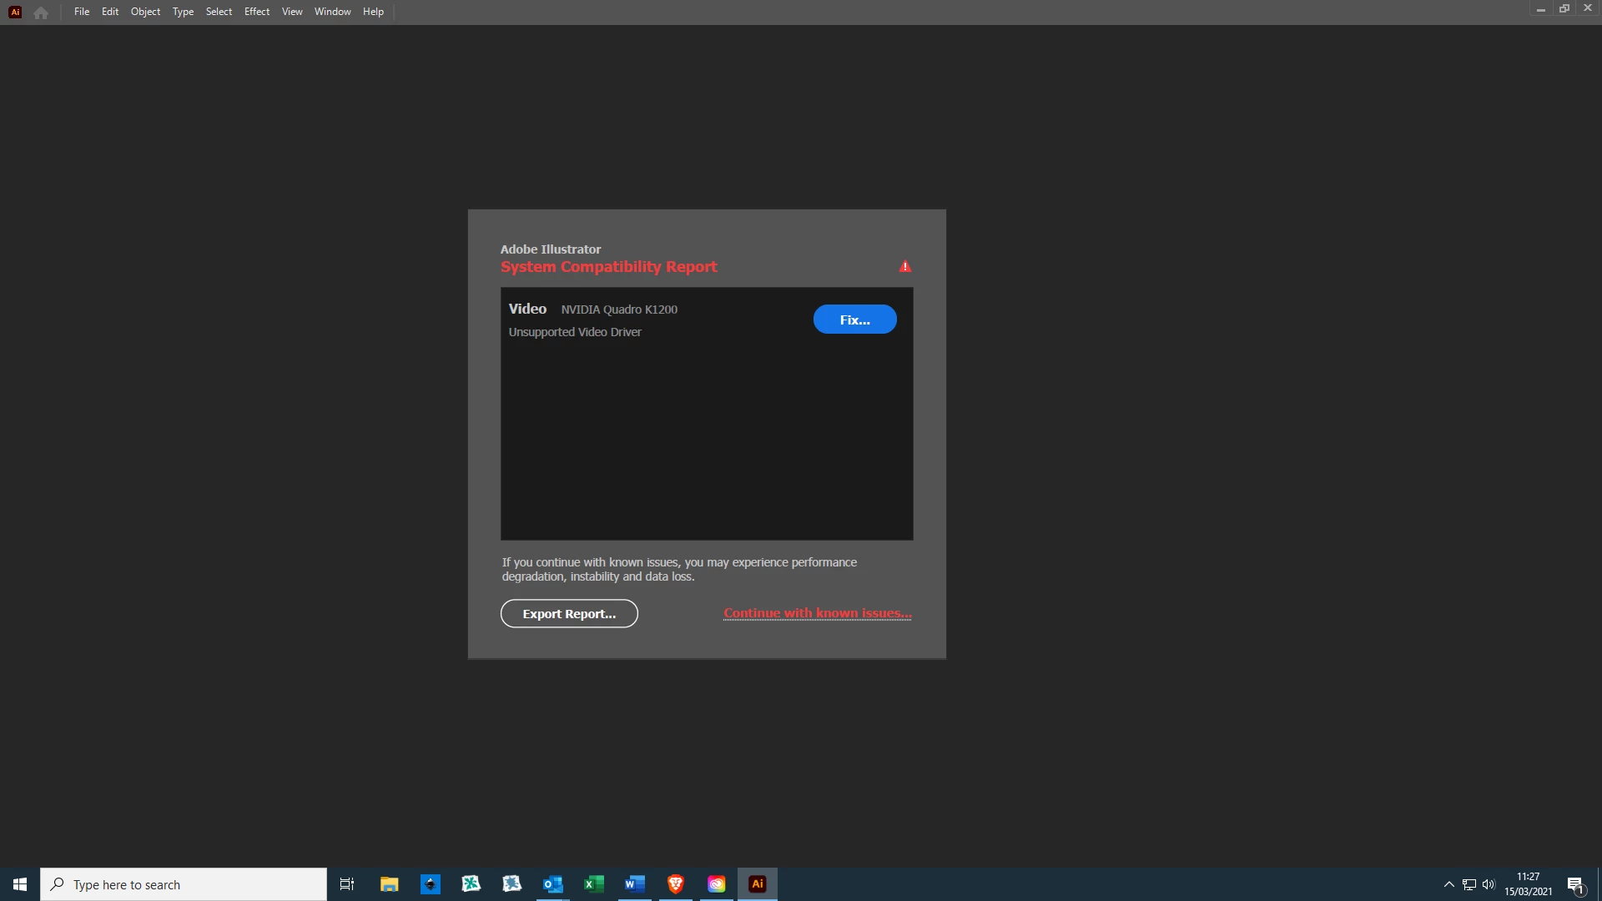Click the Inkscape taskbar icon
The image size is (1602, 901).
[431, 884]
